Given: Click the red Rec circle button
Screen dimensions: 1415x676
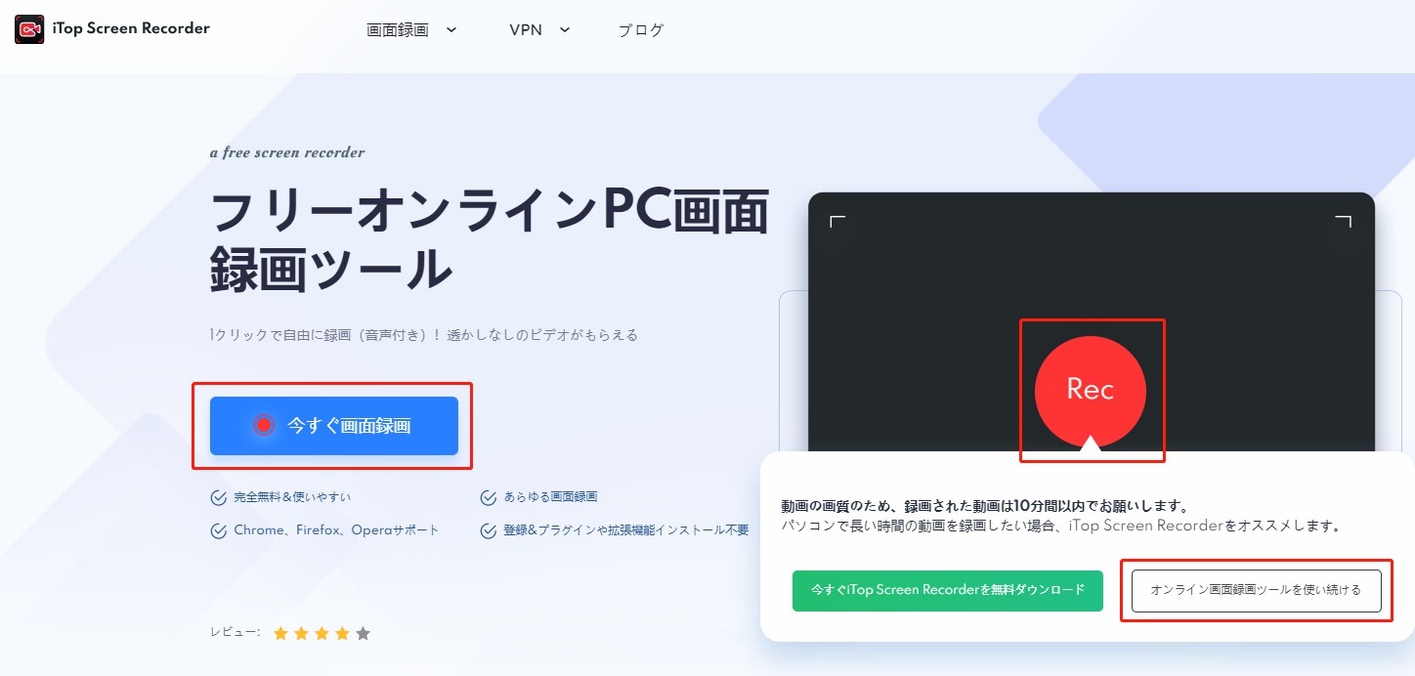Looking at the screenshot, I should point(1091,391).
